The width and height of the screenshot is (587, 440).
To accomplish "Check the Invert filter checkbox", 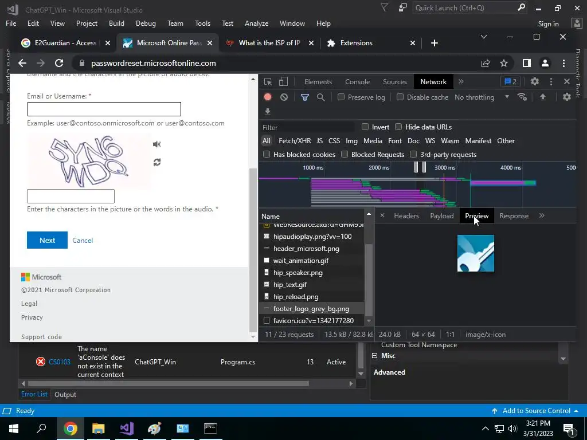I will point(365,127).
